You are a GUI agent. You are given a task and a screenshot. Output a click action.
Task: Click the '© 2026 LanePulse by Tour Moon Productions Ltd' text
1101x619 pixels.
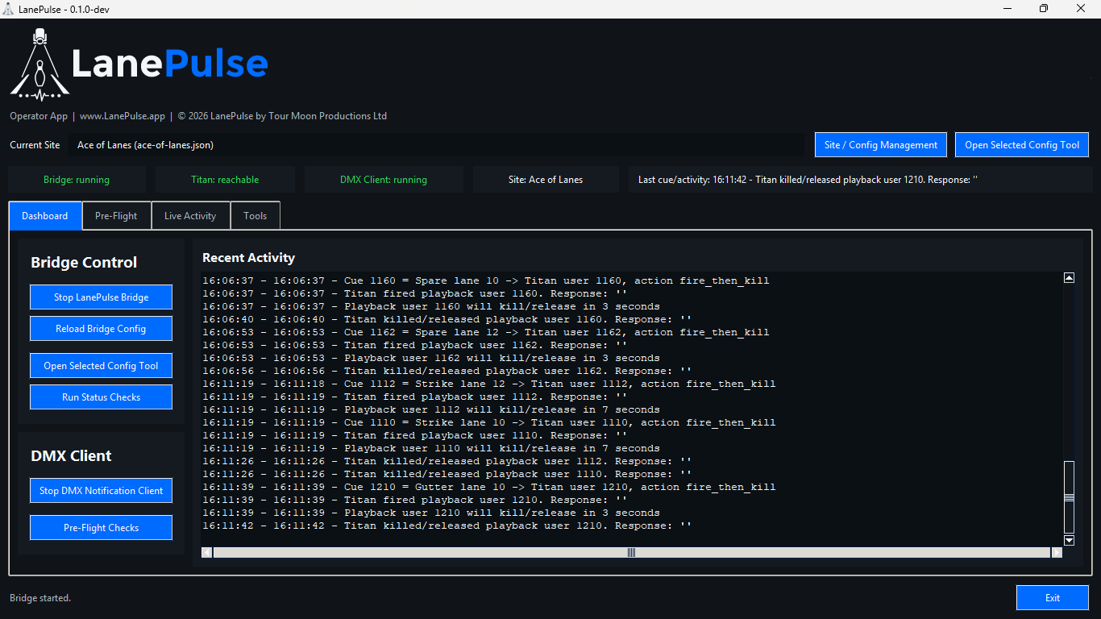coord(282,116)
